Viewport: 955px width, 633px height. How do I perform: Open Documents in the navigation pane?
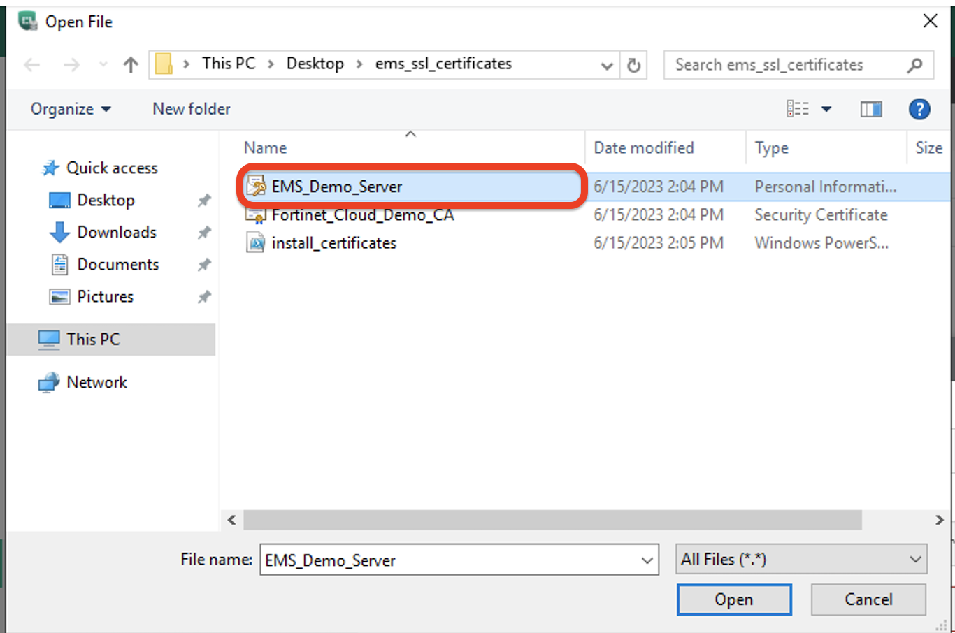[x=118, y=264]
